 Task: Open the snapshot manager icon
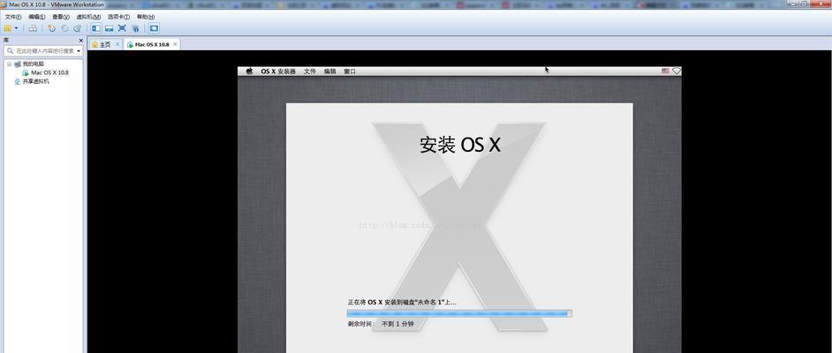(78, 28)
